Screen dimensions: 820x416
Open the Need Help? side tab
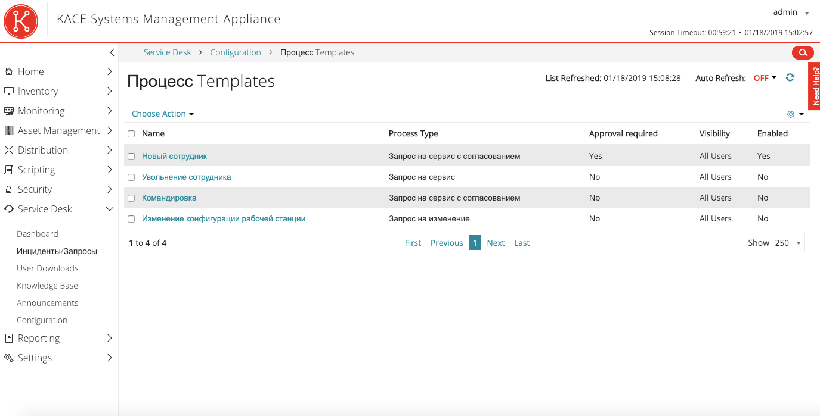[x=815, y=87]
